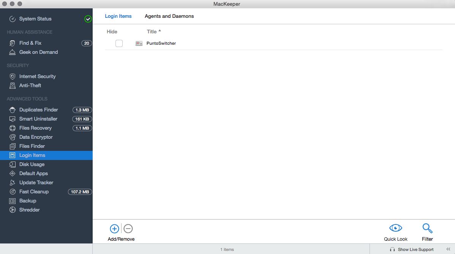
Task: Click the Hide column header
Action: tap(112, 31)
